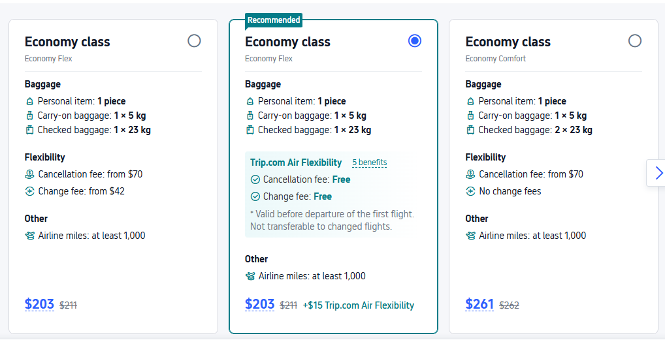Screen dimensions: 665x340
Task: Select the recommended Economy Flex radio button
Action: tap(414, 41)
